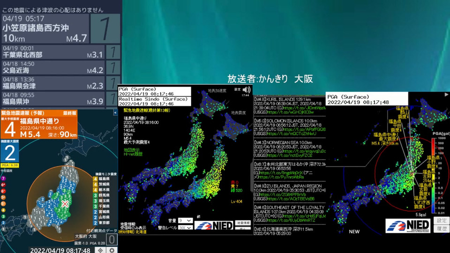Click the red X epicenter marker on the map

coord(65,204)
